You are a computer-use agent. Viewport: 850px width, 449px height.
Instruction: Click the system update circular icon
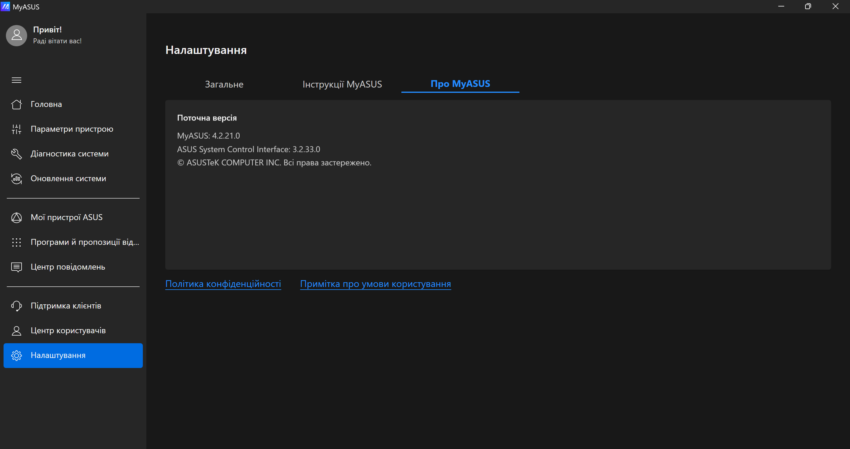pyautogui.click(x=16, y=179)
